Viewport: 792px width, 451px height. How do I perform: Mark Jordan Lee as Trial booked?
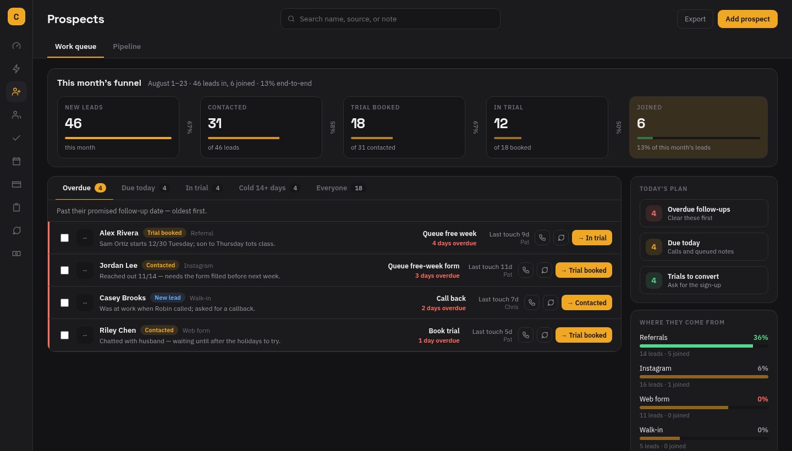584,270
